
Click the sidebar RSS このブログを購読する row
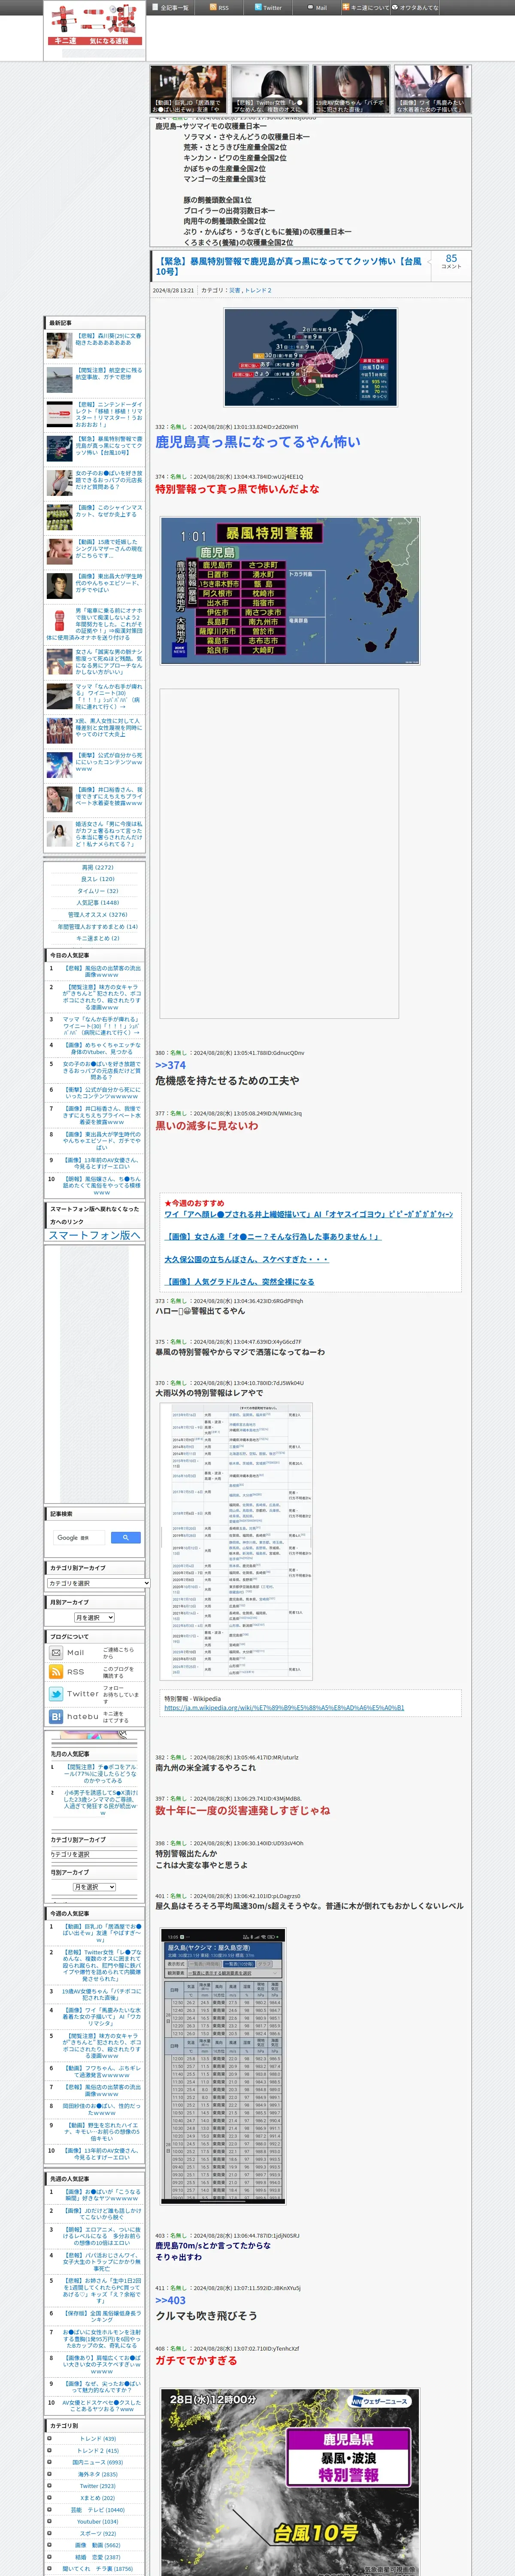[x=95, y=1672]
